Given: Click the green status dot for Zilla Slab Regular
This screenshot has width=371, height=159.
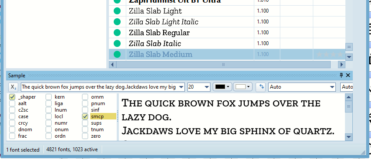Looking at the screenshot, I should tap(117, 33).
